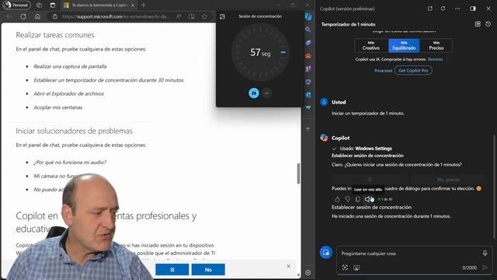Click the 'Iniciar solucionadores de problemas' heading
The height and width of the screenshot is (280, 497).
[x=75, y=131]
